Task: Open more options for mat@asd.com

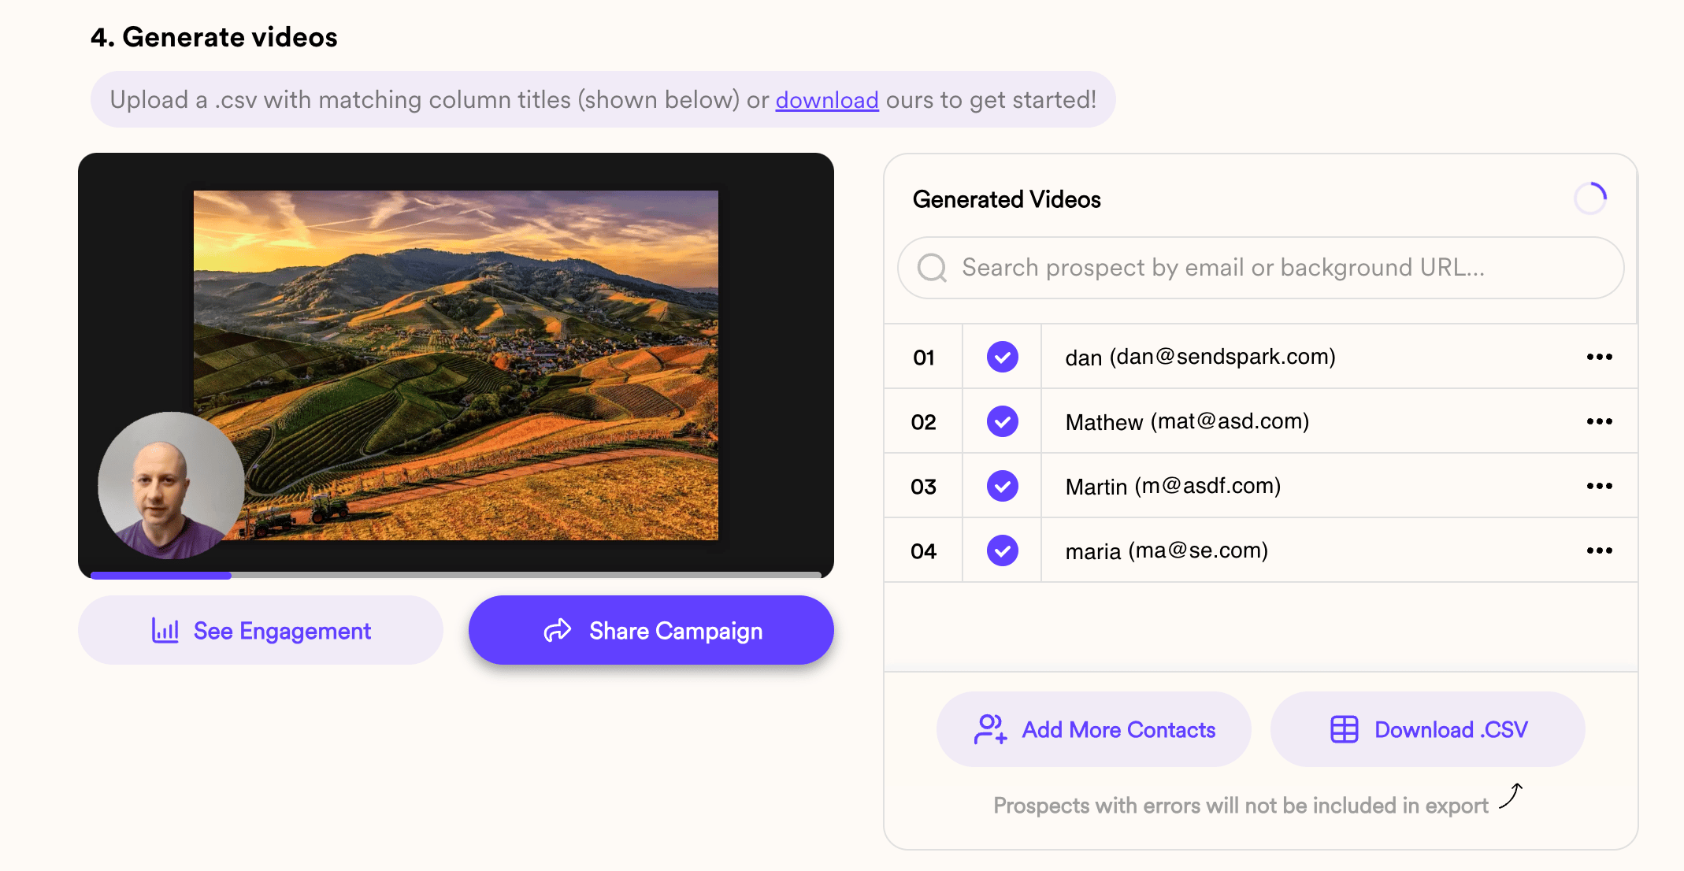Action: point(1600,421)
